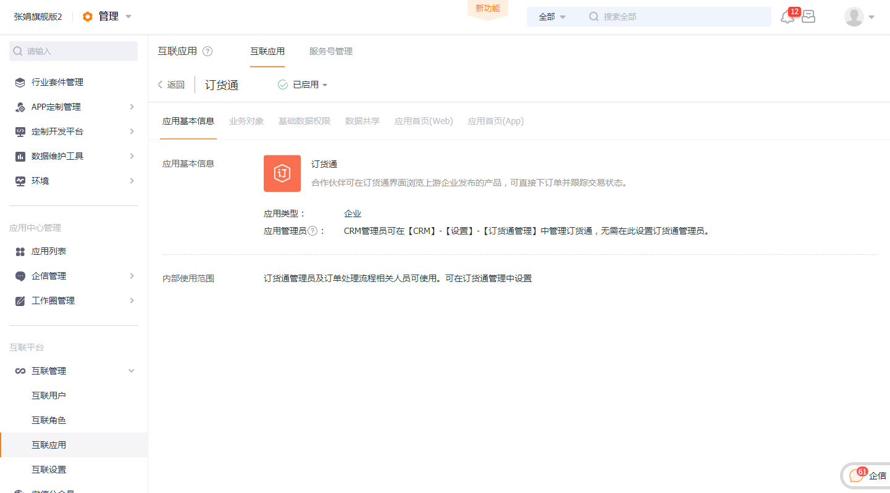Click the 工作圈管理 edit icon
890x493 pixels.
pyautogui.click(x=20, y=300)
